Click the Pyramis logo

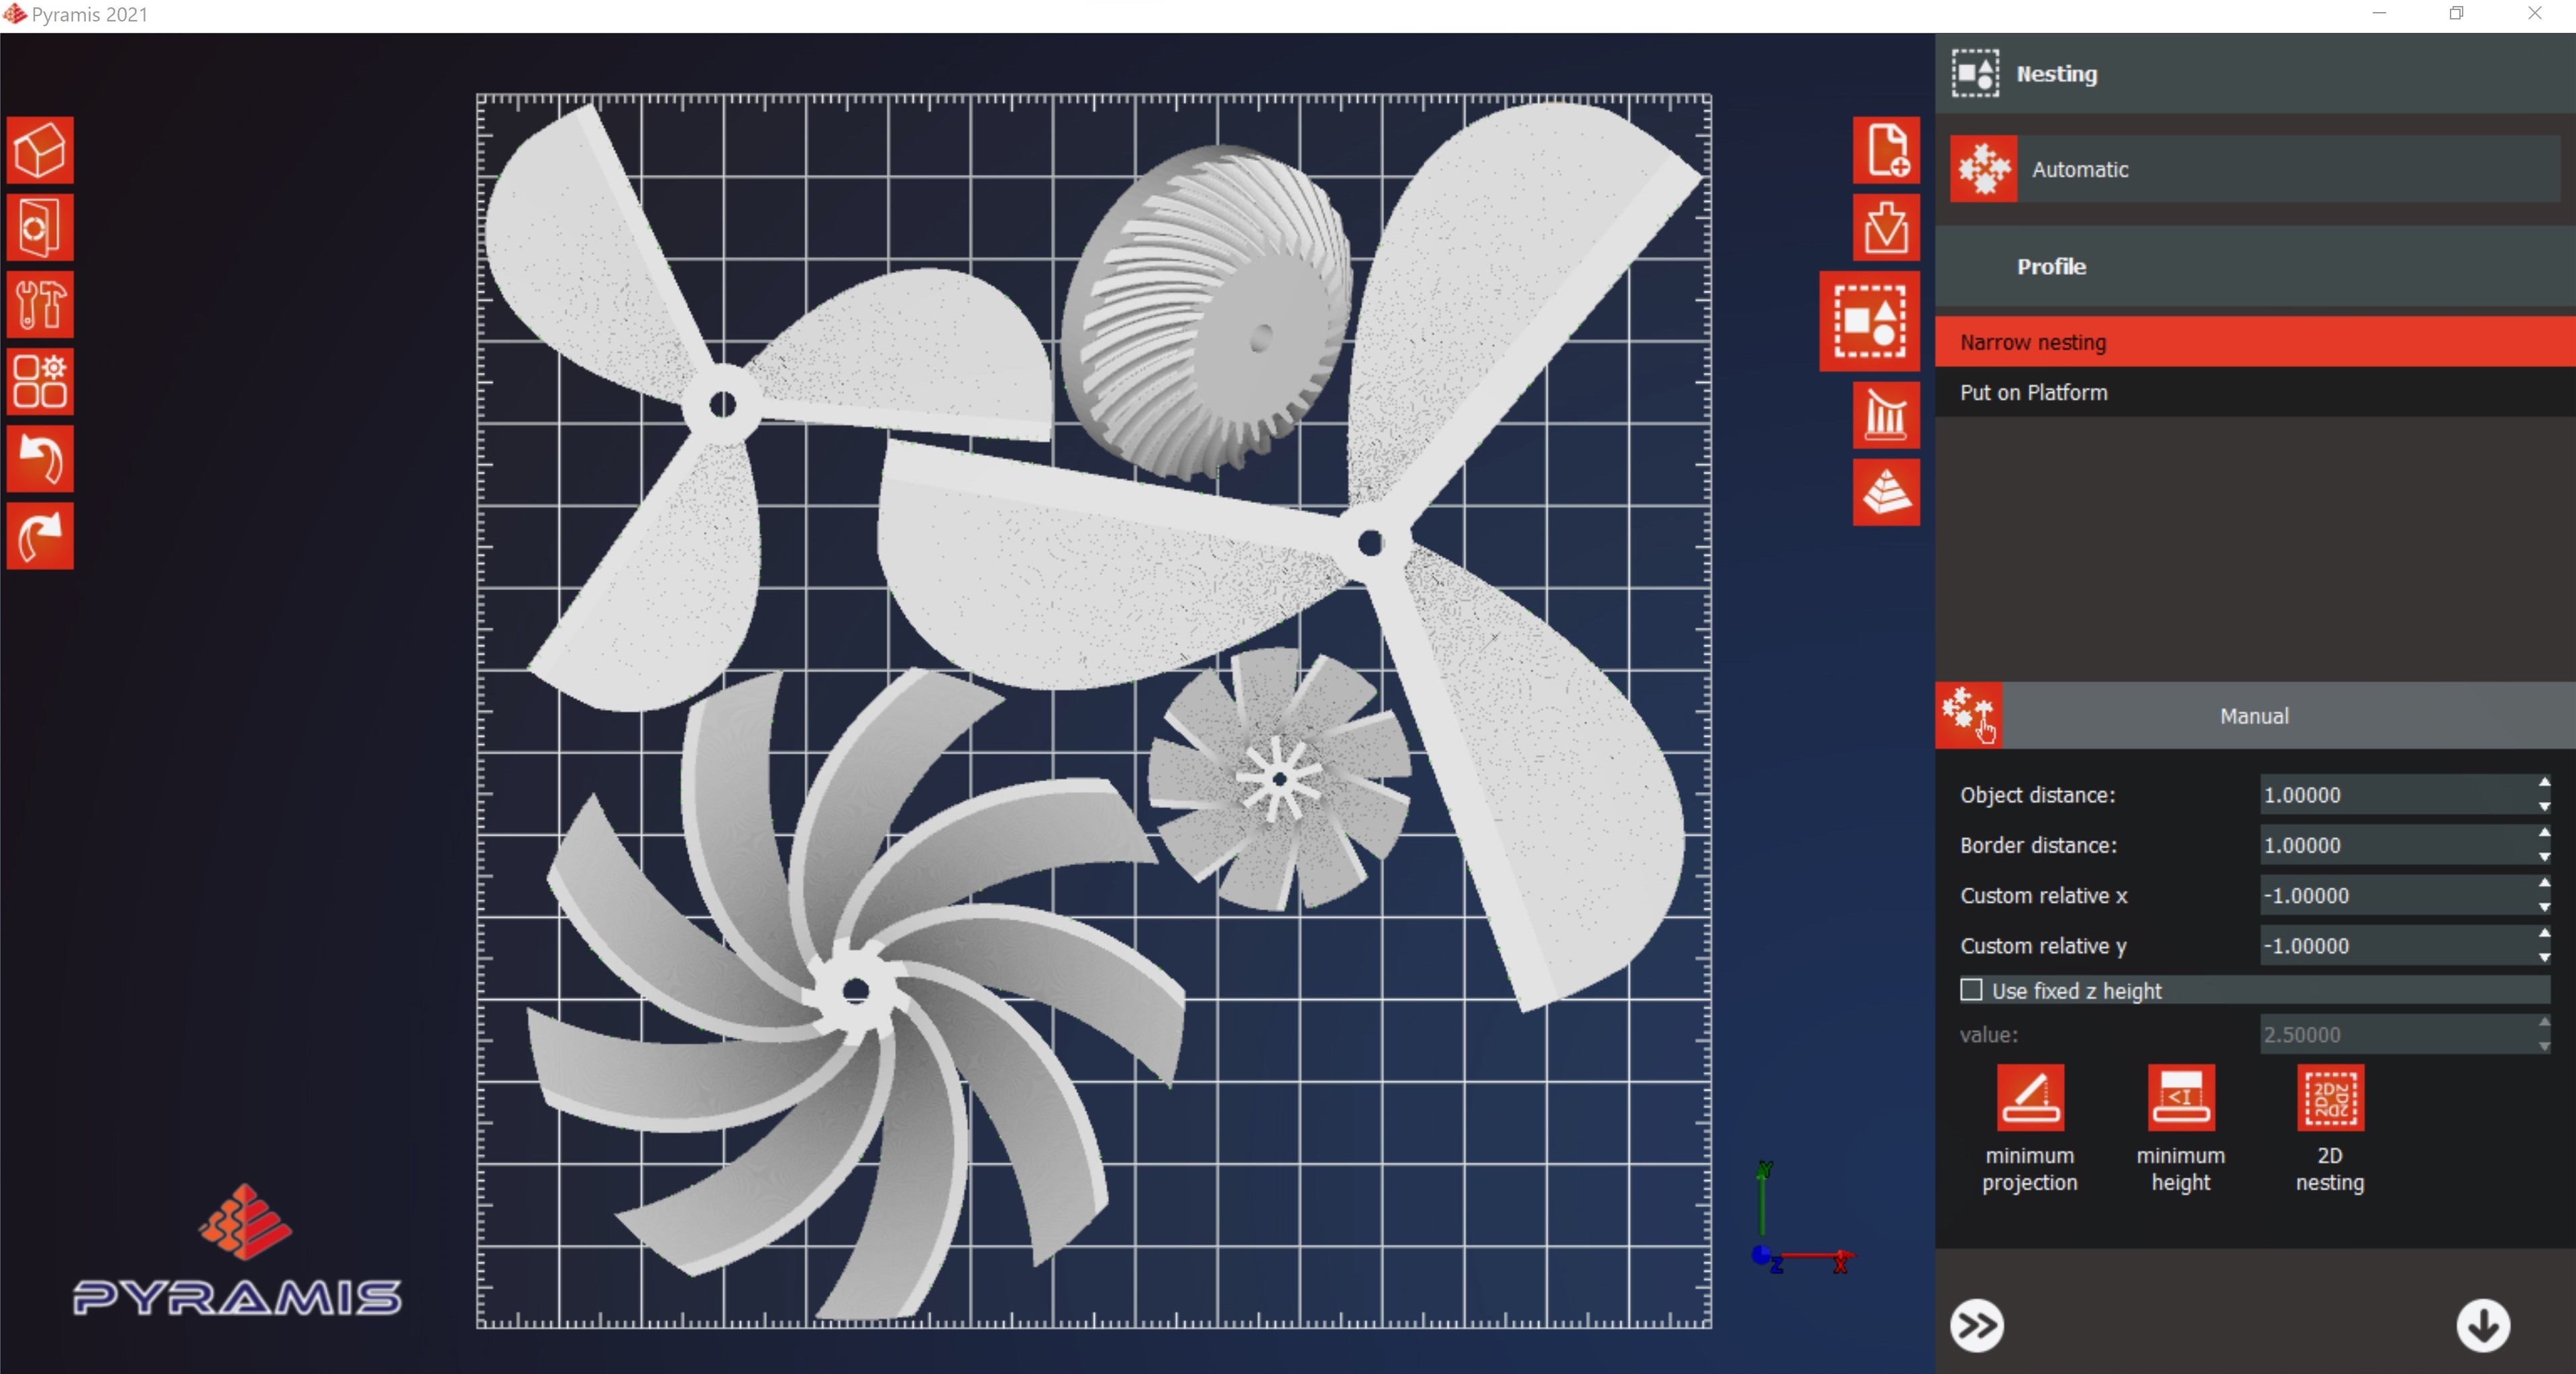pos(237,1250)
